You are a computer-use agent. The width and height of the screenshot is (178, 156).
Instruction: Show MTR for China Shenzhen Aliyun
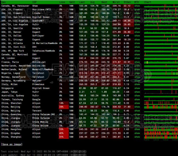tap(137, 103)
